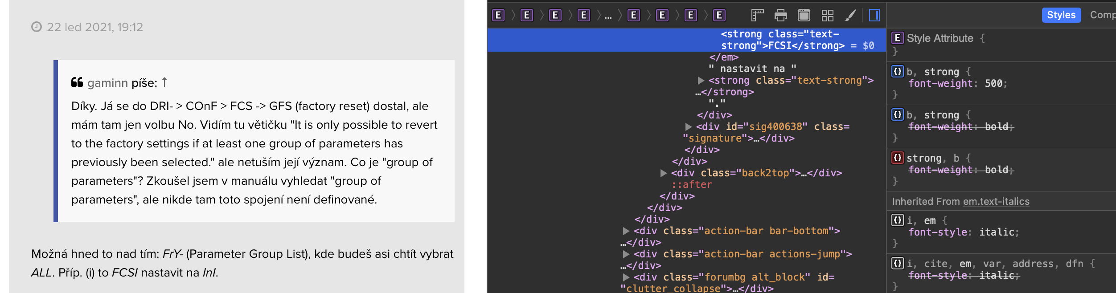Click the clock icon beside the post date
This screenshot has height=293, width=1116.
pyautogui.click(x=37, y=27)
